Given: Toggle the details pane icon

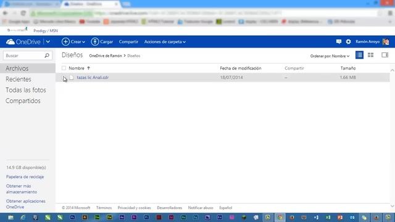Looking at the screenshot, I should [385, 55].
